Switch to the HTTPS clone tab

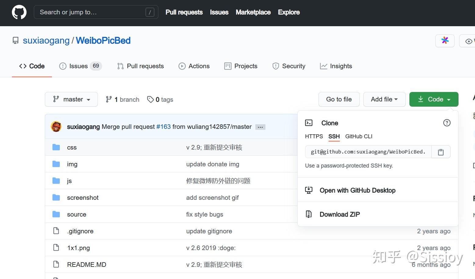(x=314, y=136)
